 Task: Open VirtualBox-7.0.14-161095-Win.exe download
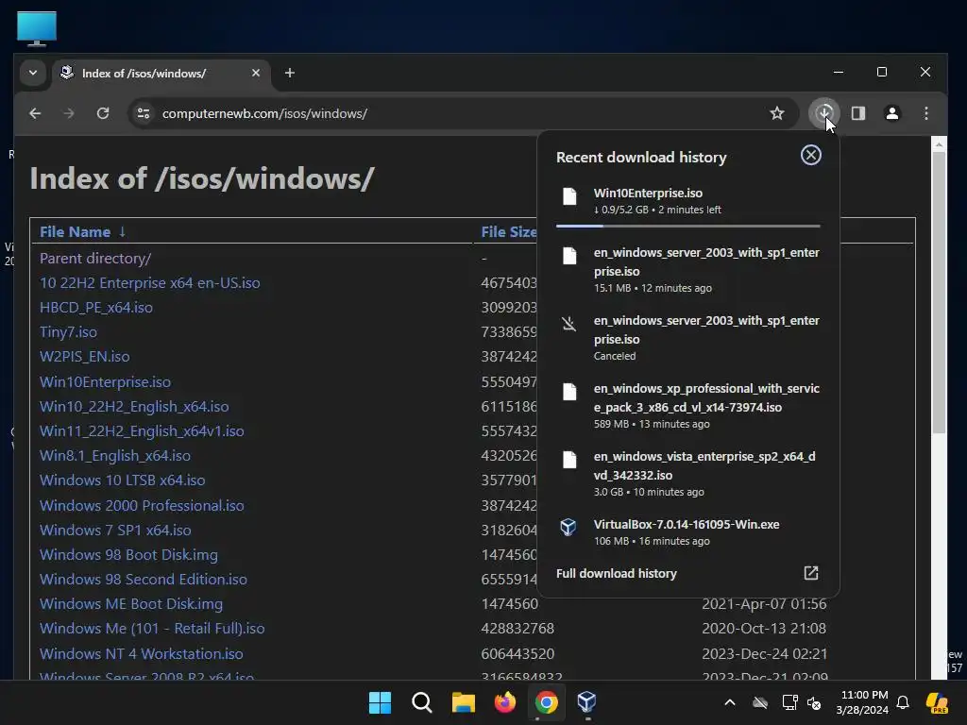click(687, 532)
